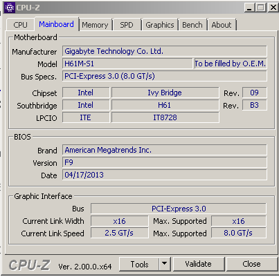The image size is (279, 277).
Task: Click the CPU-Z app icon in title bar
Action: click(10, 8)
